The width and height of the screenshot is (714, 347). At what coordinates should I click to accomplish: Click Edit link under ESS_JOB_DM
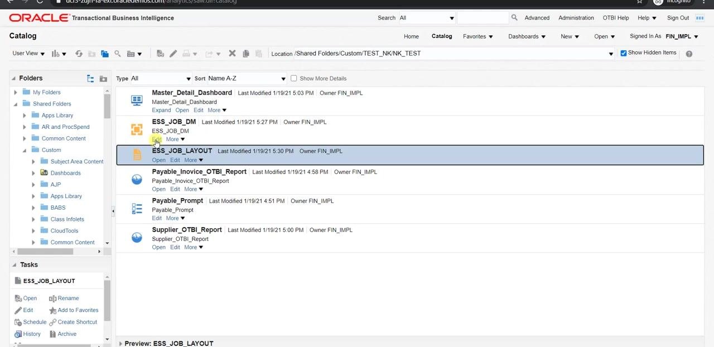point(157,139)
